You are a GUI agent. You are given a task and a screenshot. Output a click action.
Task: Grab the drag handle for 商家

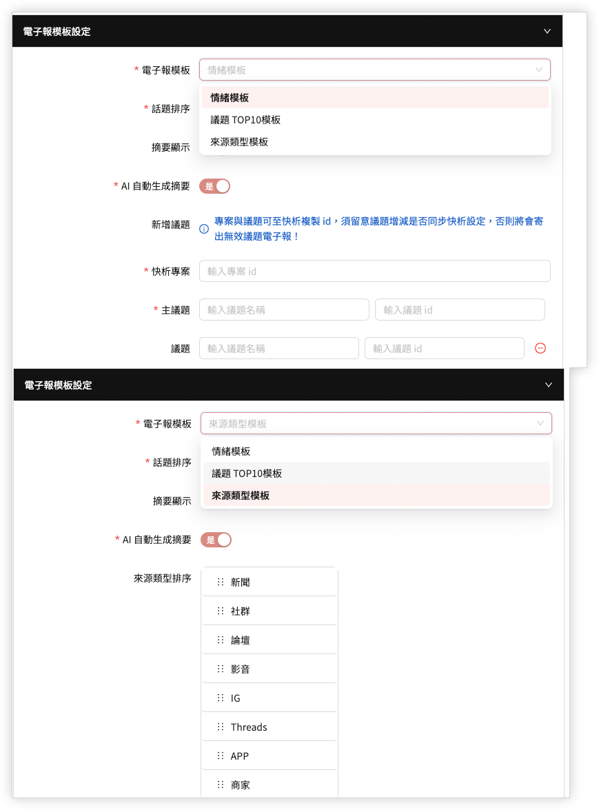(x=221, y=784)
